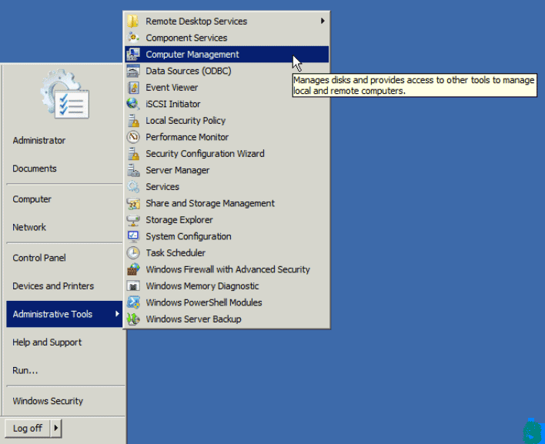545x444 pixels.
Task: Click the Task Scheduler clock icon
Action: [132, 253]
